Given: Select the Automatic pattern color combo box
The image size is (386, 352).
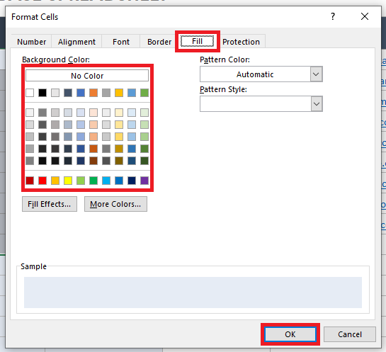Looking at the screenshot, I should click(261, 74).
